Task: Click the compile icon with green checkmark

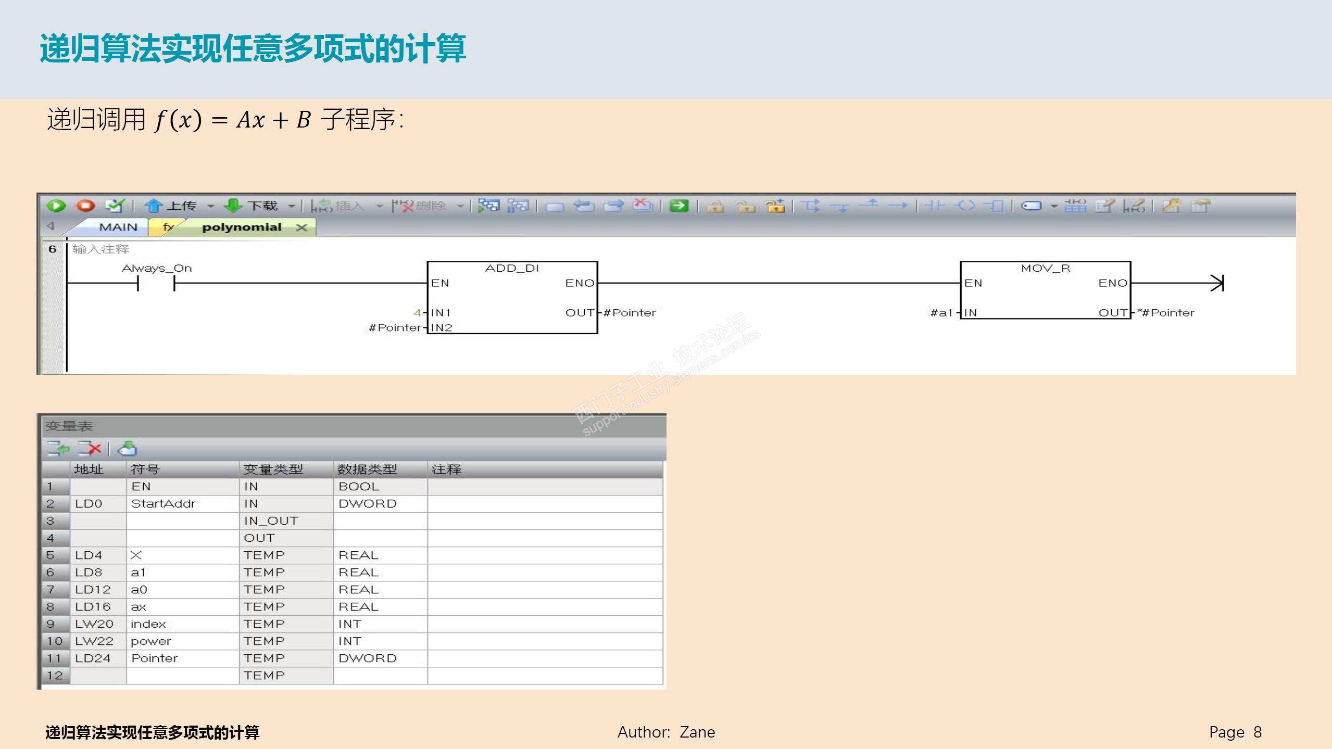Action: click(115, 206)
